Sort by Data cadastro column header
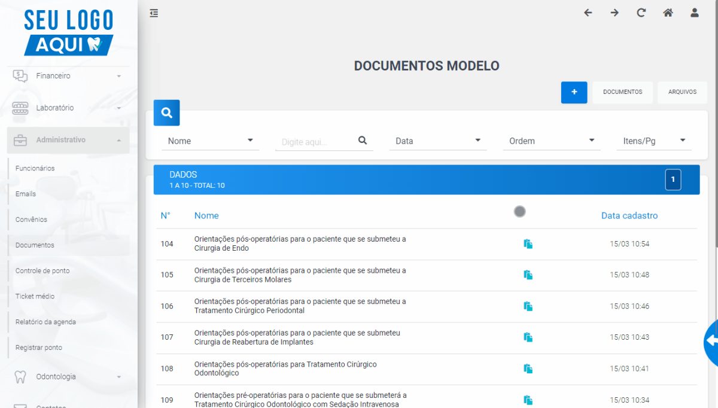This screenshot has height=408, width=718. click(x=629, y=215)
